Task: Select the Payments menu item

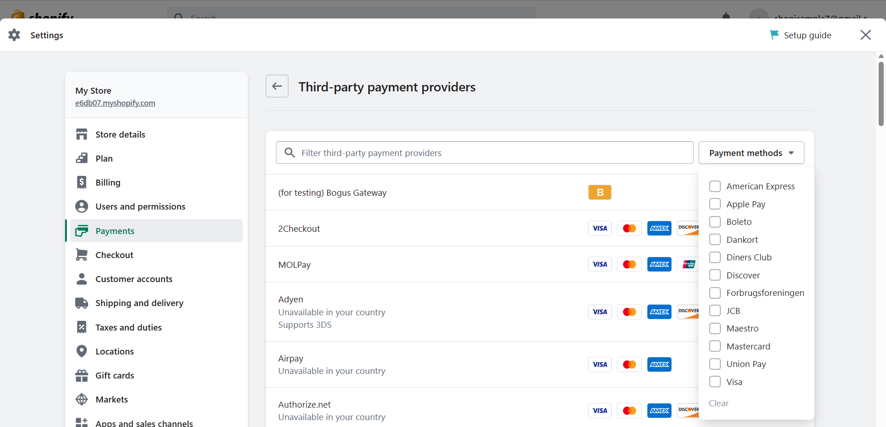Action: click(x=156, y=231)
